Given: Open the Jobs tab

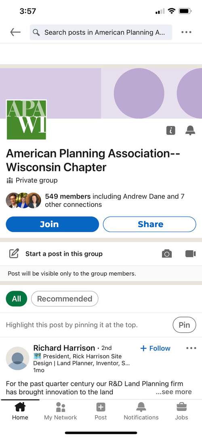Looking at the screenshot, I should tap(182, 411).
